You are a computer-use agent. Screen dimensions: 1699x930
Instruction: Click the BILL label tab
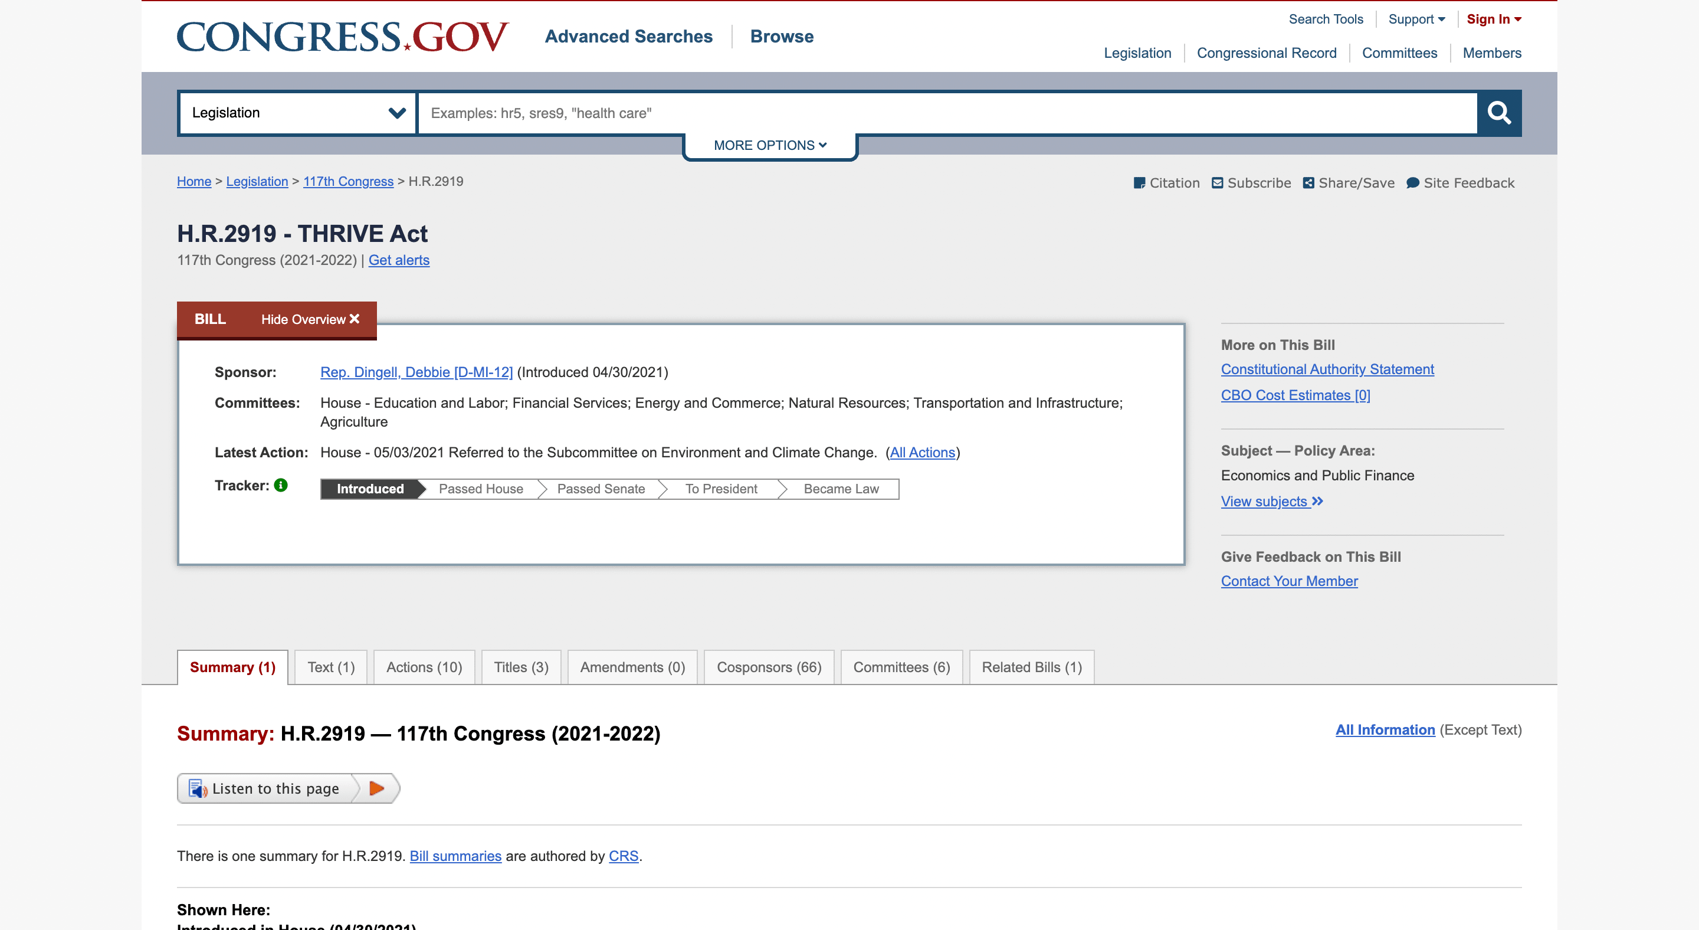211,319
